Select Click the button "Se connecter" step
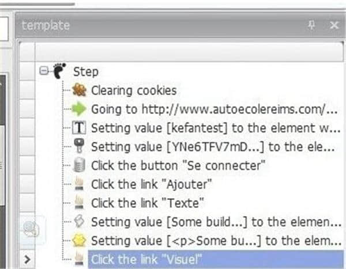This screenshot has width=346, height=269. pyautogui.click(x=178, y=165)
